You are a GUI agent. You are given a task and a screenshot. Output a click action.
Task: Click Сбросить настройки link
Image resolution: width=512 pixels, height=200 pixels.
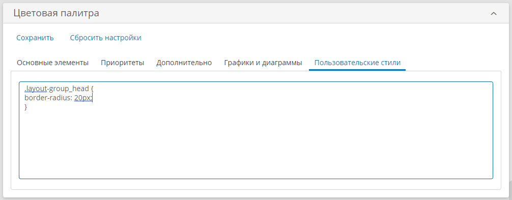(x=105, y=38)
